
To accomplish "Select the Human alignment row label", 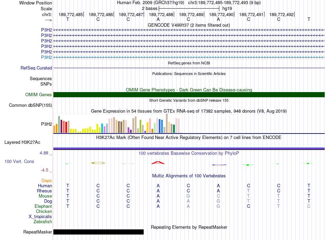I will tap(45, 186).
